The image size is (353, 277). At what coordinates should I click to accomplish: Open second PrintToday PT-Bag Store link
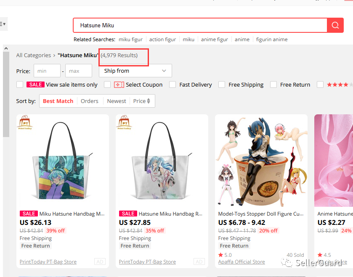pyautogui.click(x=147, y=262)
